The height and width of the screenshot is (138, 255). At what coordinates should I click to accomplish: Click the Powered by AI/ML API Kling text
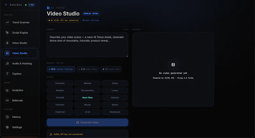173,78
